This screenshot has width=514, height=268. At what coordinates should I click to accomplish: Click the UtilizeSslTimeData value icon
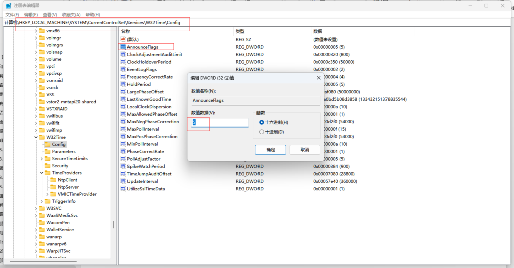pos(123,189)
